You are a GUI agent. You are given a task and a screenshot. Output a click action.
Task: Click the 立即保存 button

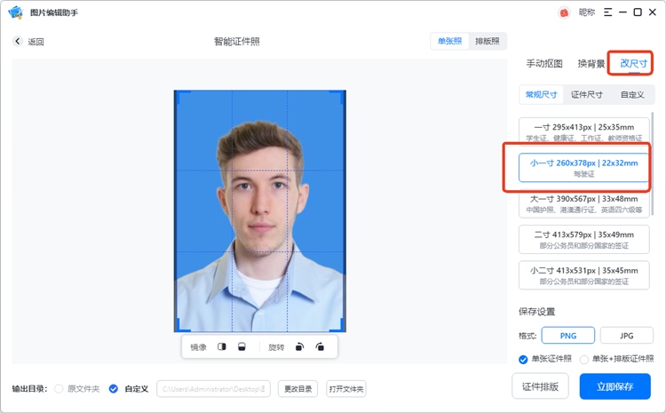click(x=614, y=386)
